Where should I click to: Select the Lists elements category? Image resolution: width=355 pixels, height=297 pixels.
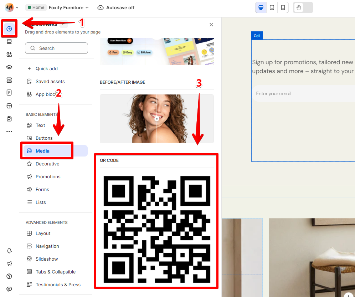56,202
